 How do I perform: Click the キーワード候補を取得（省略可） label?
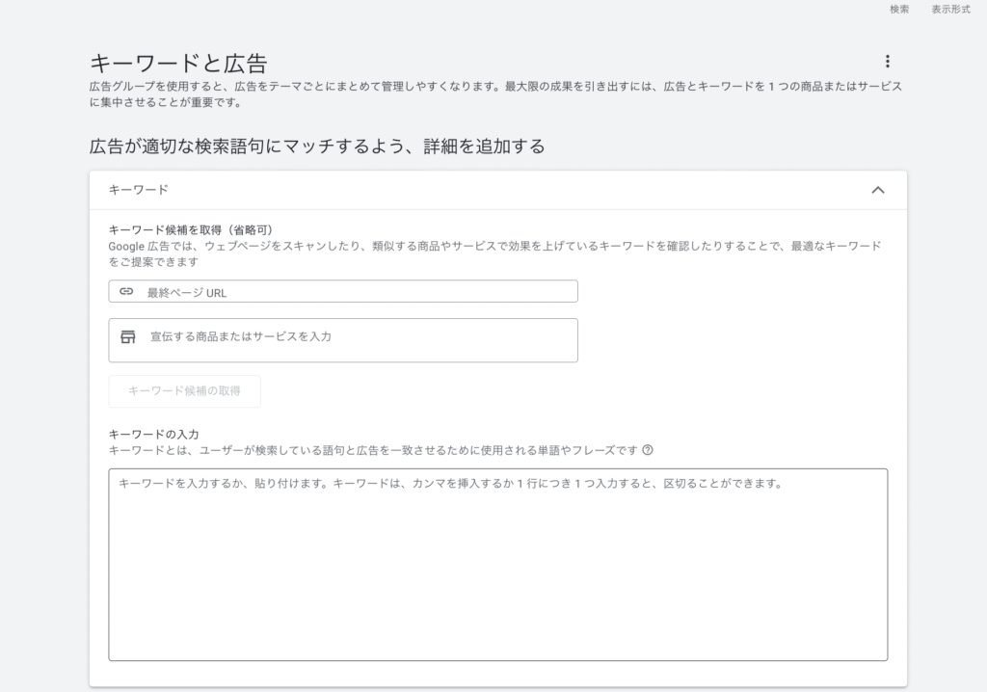coord(191,230)
